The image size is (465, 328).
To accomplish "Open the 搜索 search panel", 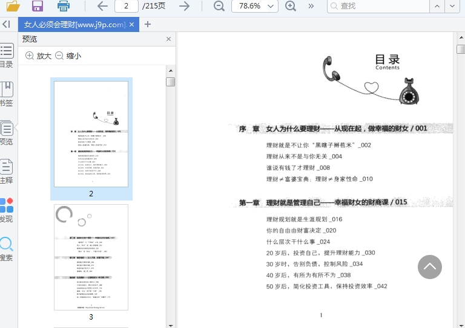I will point(7,249).
